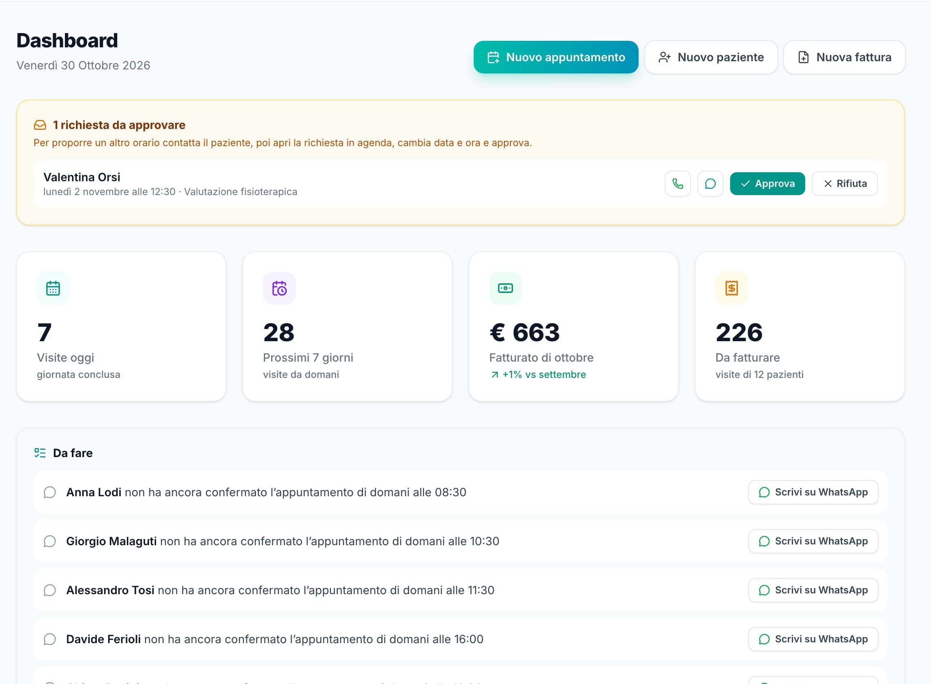Image resolution: width=931 pixels, height=684 pixels.
Task: Click the '1 richiesta da approvare' heading
Action: point(119,125)
